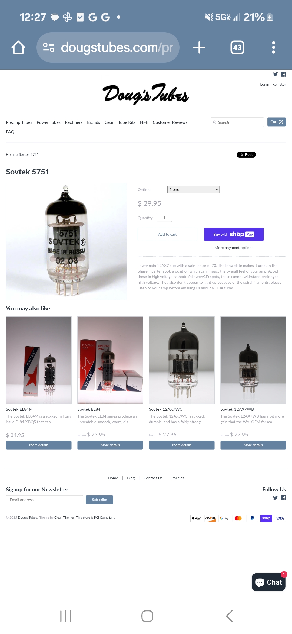This screenshot has height=634, width=292.
Task: Open the Preamp Tubes menu
Action: tap(19, 122)
